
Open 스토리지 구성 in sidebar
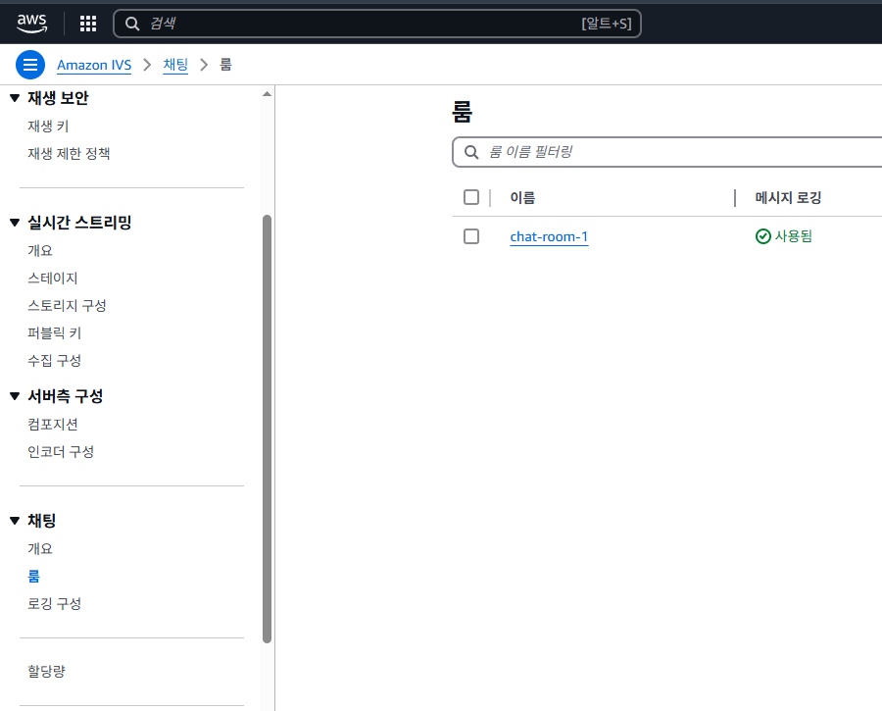(67, 306)
